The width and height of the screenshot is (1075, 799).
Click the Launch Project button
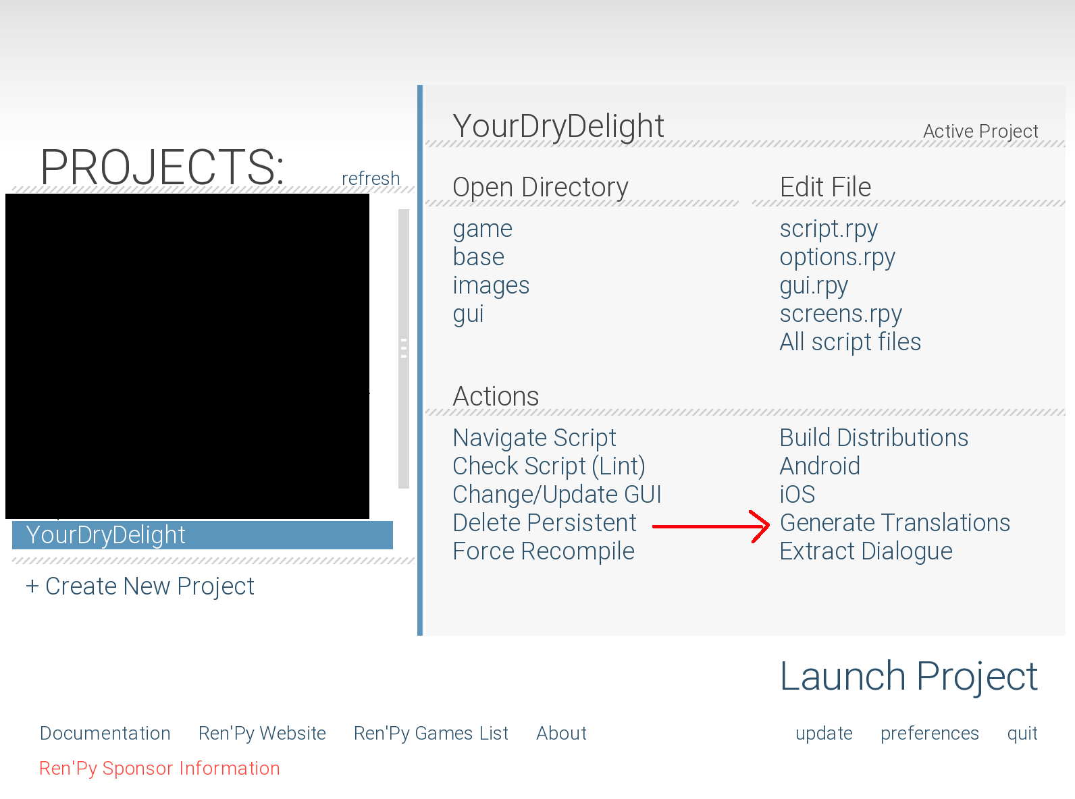908,676
